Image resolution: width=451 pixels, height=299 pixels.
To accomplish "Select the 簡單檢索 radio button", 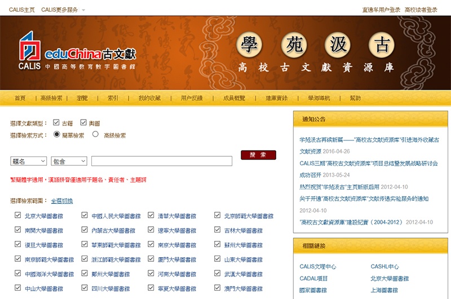I will tap(57, 134).
